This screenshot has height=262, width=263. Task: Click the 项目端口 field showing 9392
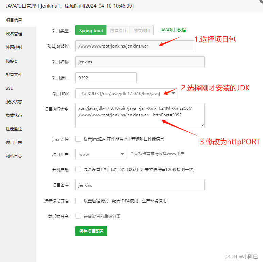click(106, 78)
